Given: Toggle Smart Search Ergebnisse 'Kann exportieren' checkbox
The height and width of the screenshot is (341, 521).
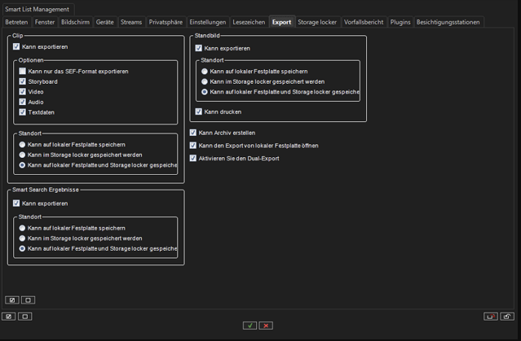Looking at the screenshot, I should (16, 203).
